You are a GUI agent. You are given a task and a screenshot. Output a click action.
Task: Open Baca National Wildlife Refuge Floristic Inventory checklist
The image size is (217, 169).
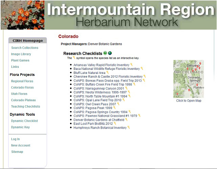pos(107,69)
